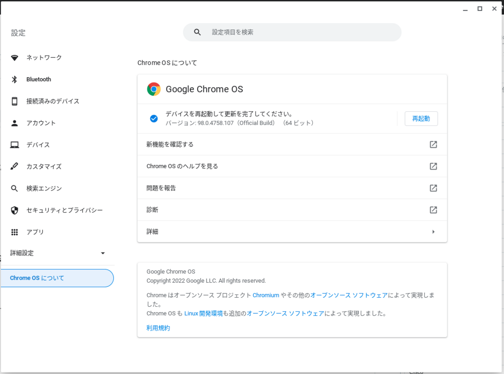Click the connected devices phone icon

[x=14, y=101]
